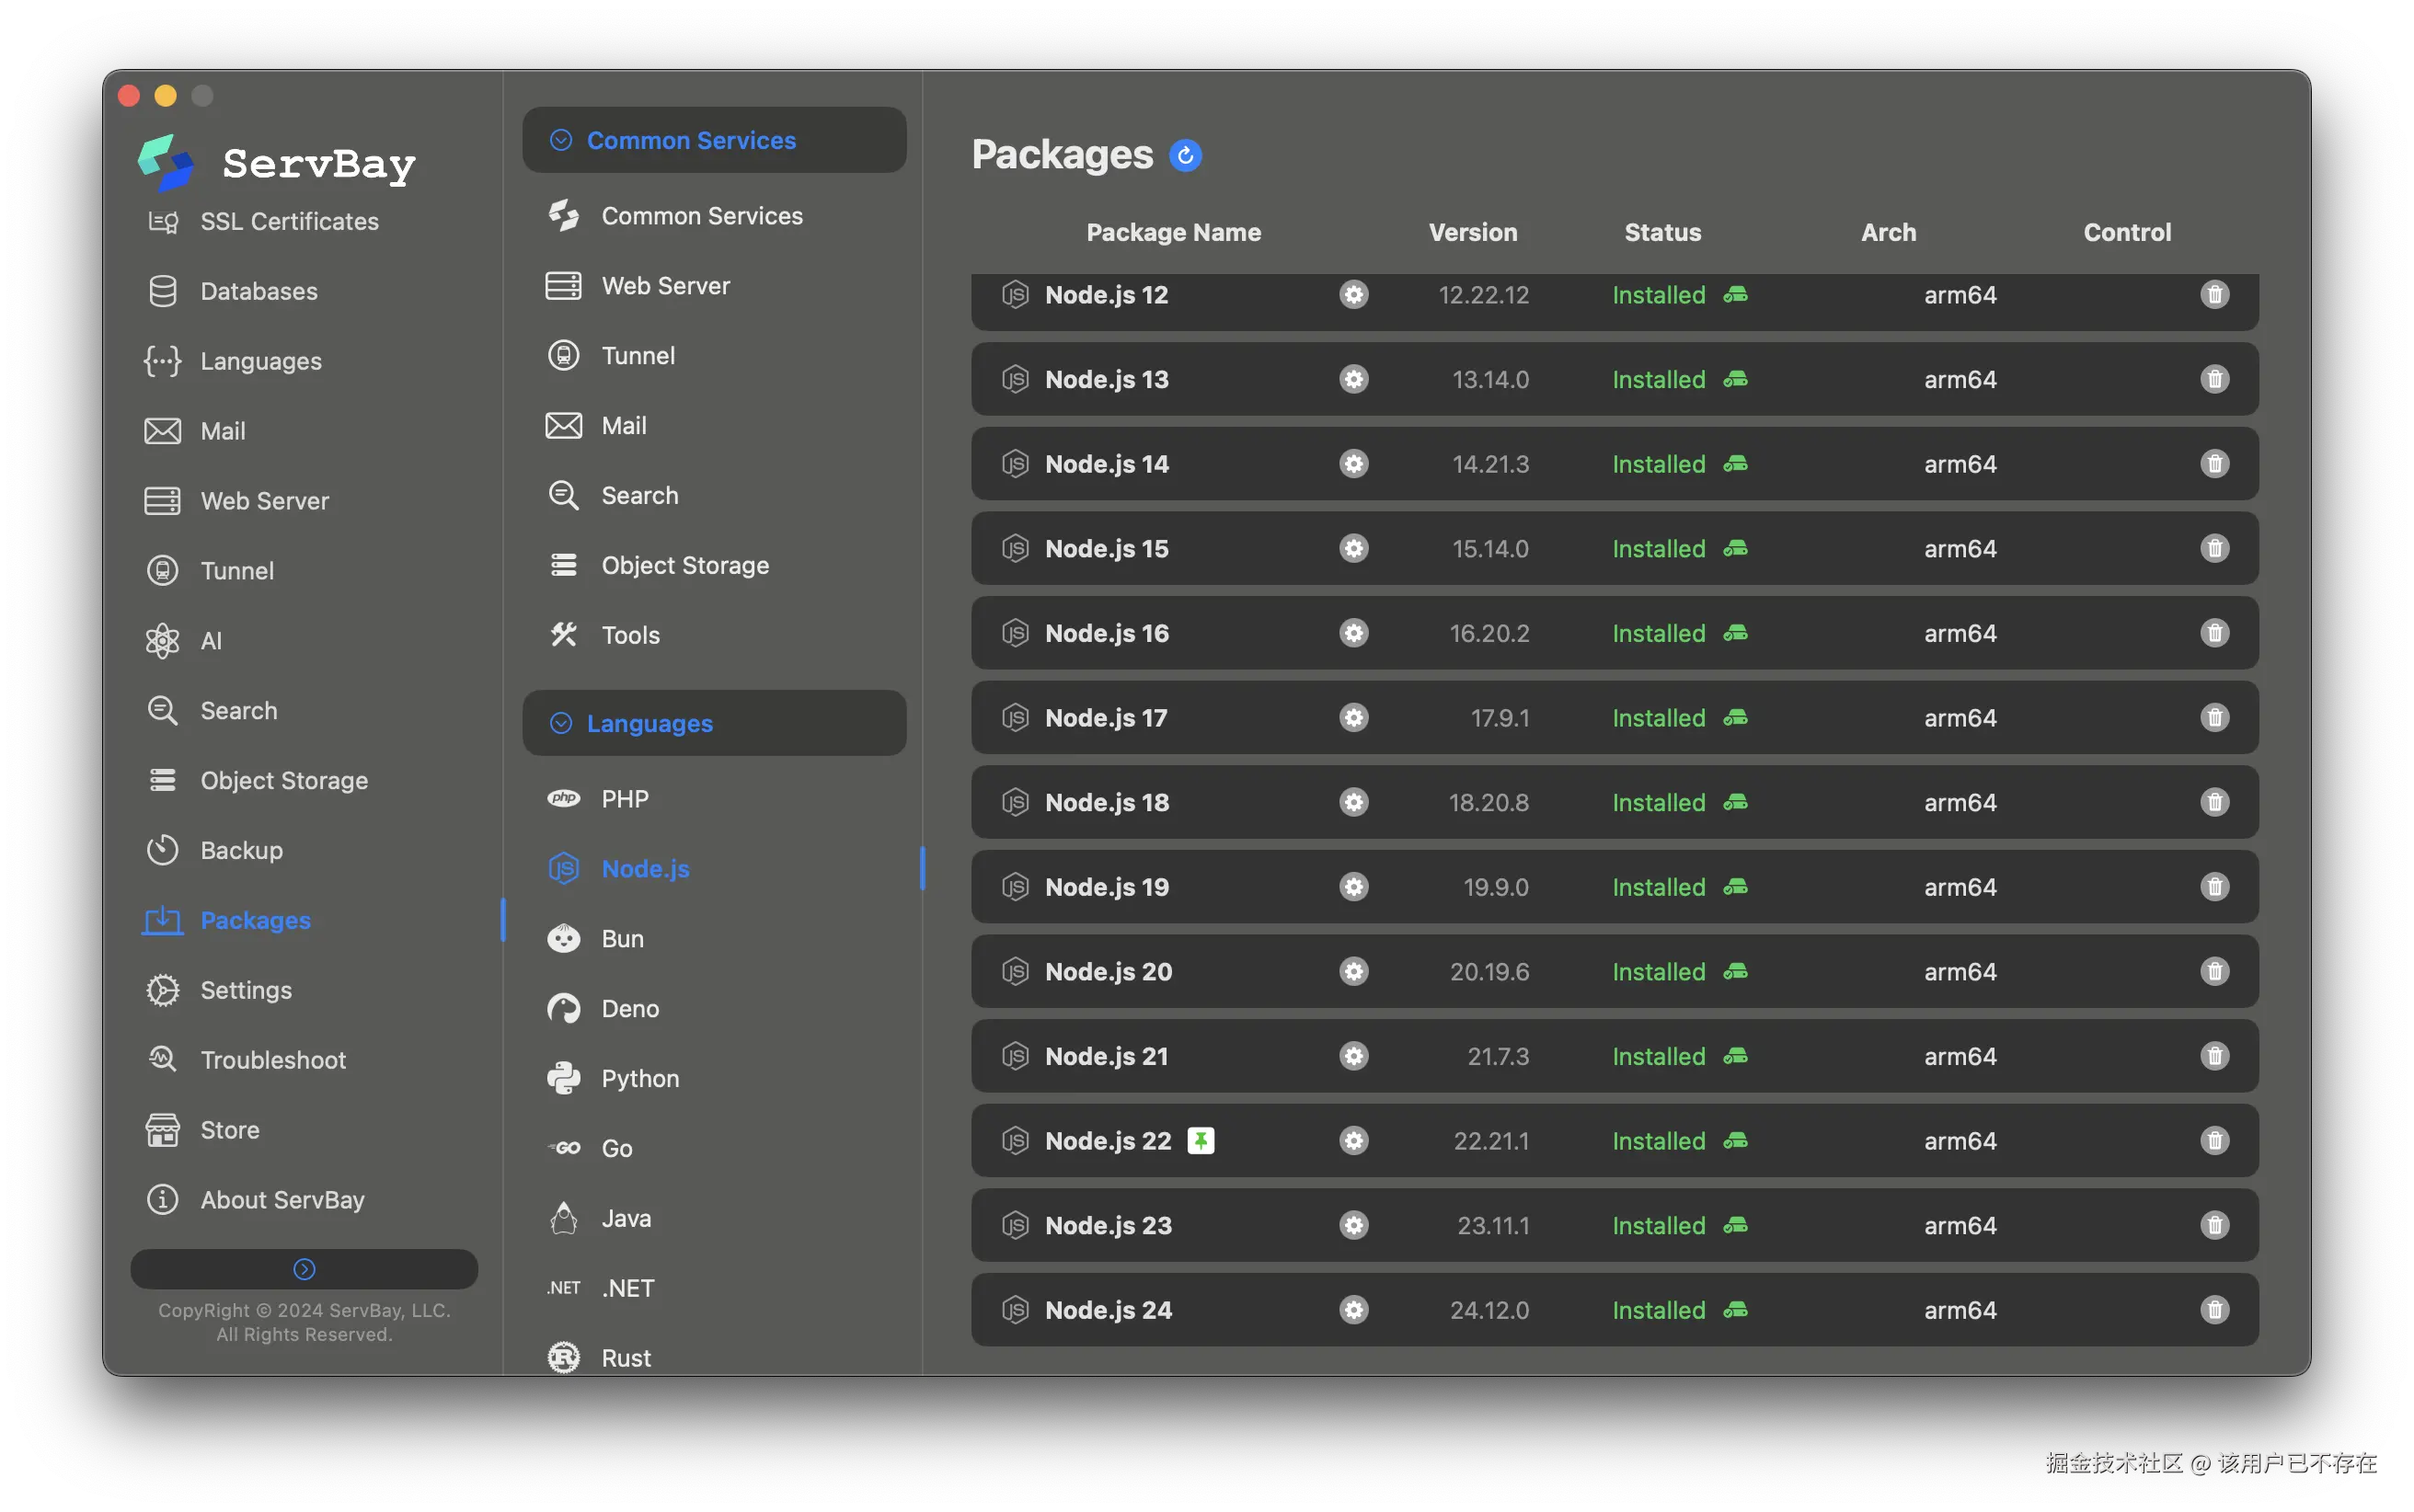Click the Node.js 17 package row
The height and width of the screenshot is (1512, 2414).
click(x=1106, y=718)
